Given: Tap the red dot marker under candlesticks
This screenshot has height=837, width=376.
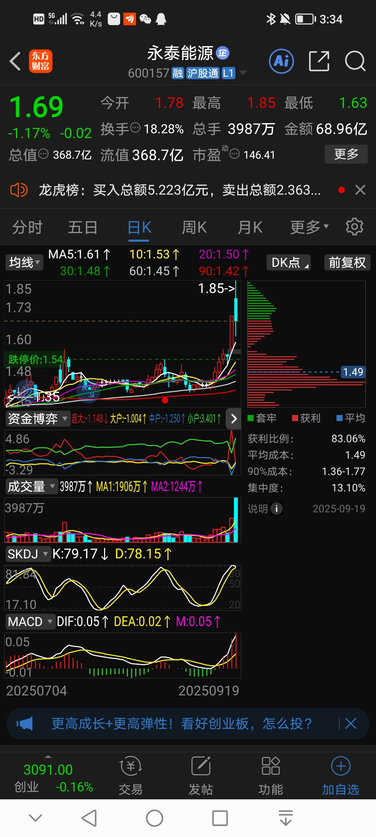Looking at the screenshot, I should [165, 400].
